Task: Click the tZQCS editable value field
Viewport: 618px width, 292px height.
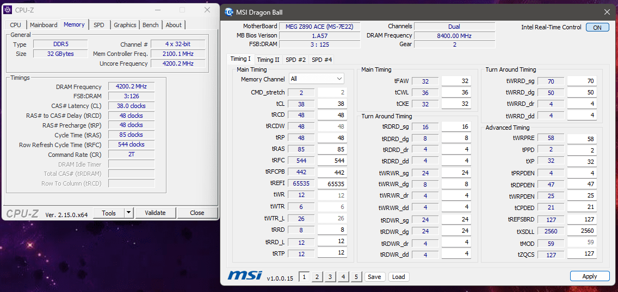Action: pos(582,254)
